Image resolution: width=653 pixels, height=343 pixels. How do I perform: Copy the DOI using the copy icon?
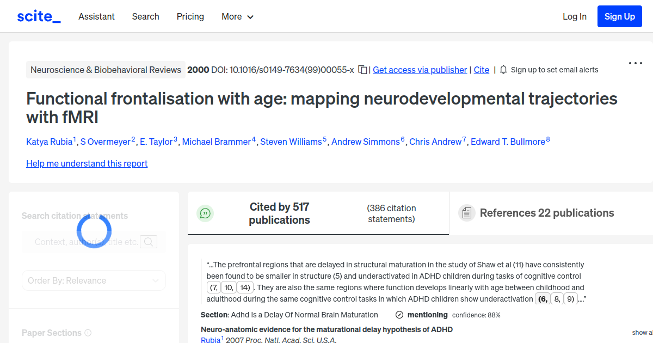[x=362, y=70]
